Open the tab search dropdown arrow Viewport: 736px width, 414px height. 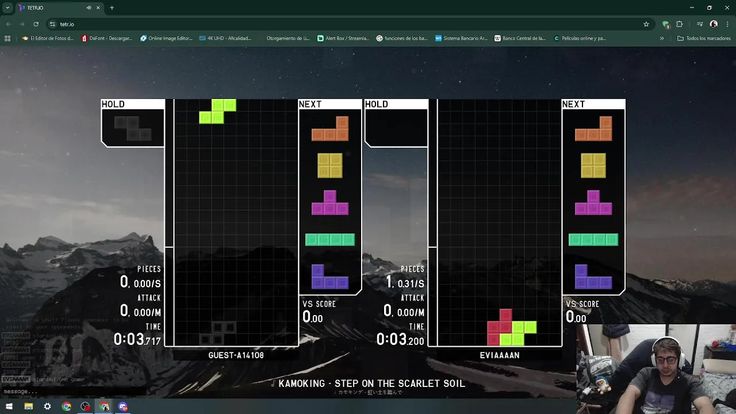tap(7, 8)
